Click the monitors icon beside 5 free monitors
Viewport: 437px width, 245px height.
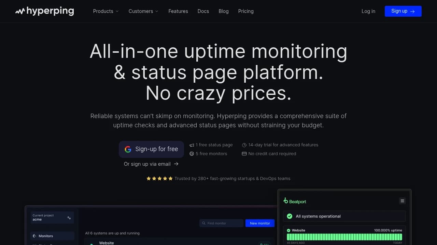click(x=192, y=154)
